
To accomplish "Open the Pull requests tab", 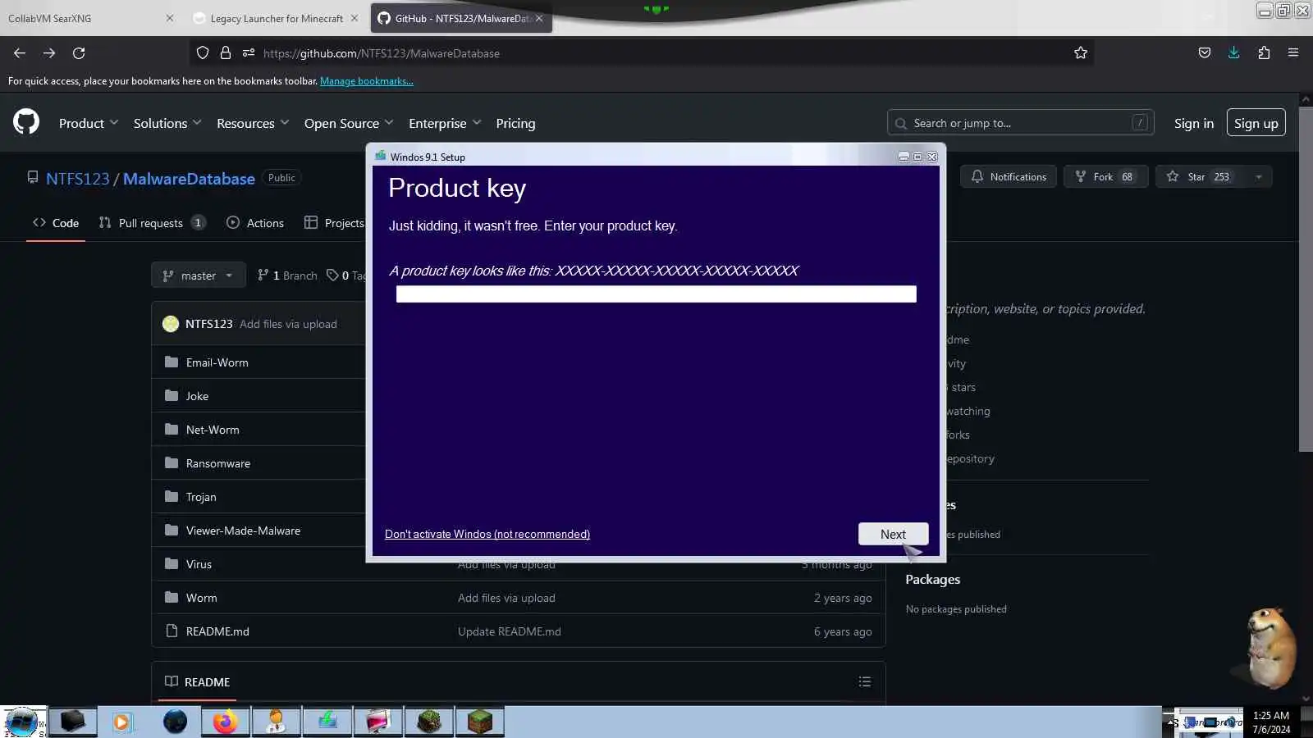I will [x=151, y=223].
